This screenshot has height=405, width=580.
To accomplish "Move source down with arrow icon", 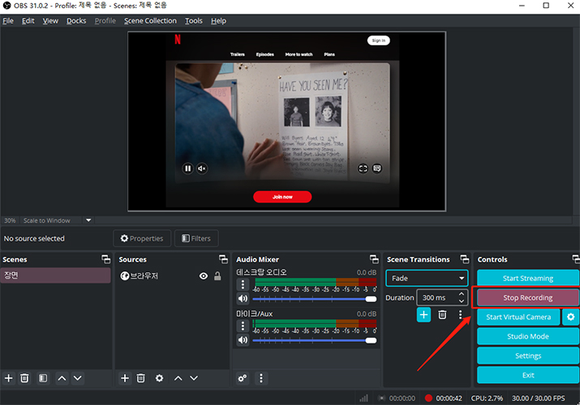I will click(x=194, y=378).
